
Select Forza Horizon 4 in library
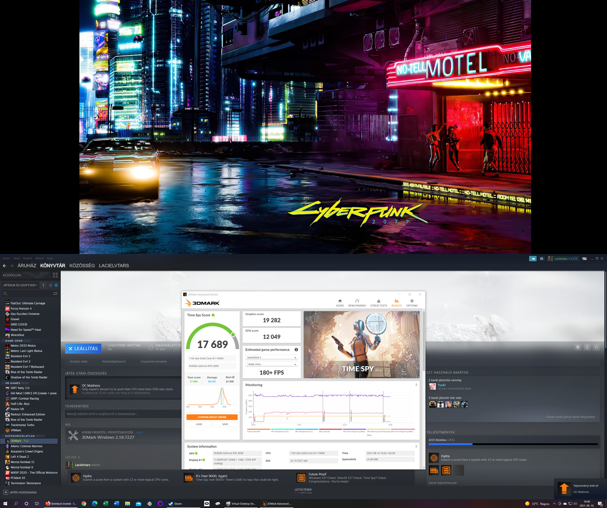21,309
